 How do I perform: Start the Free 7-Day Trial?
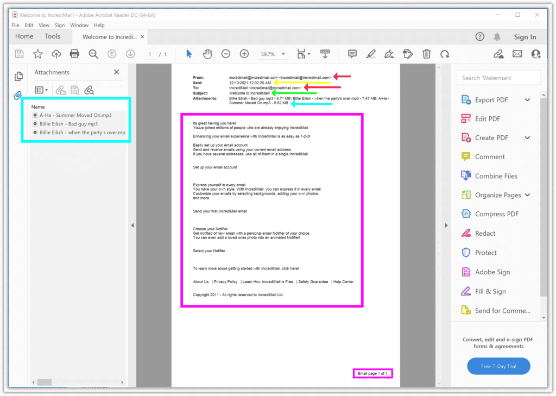[498, 366]
